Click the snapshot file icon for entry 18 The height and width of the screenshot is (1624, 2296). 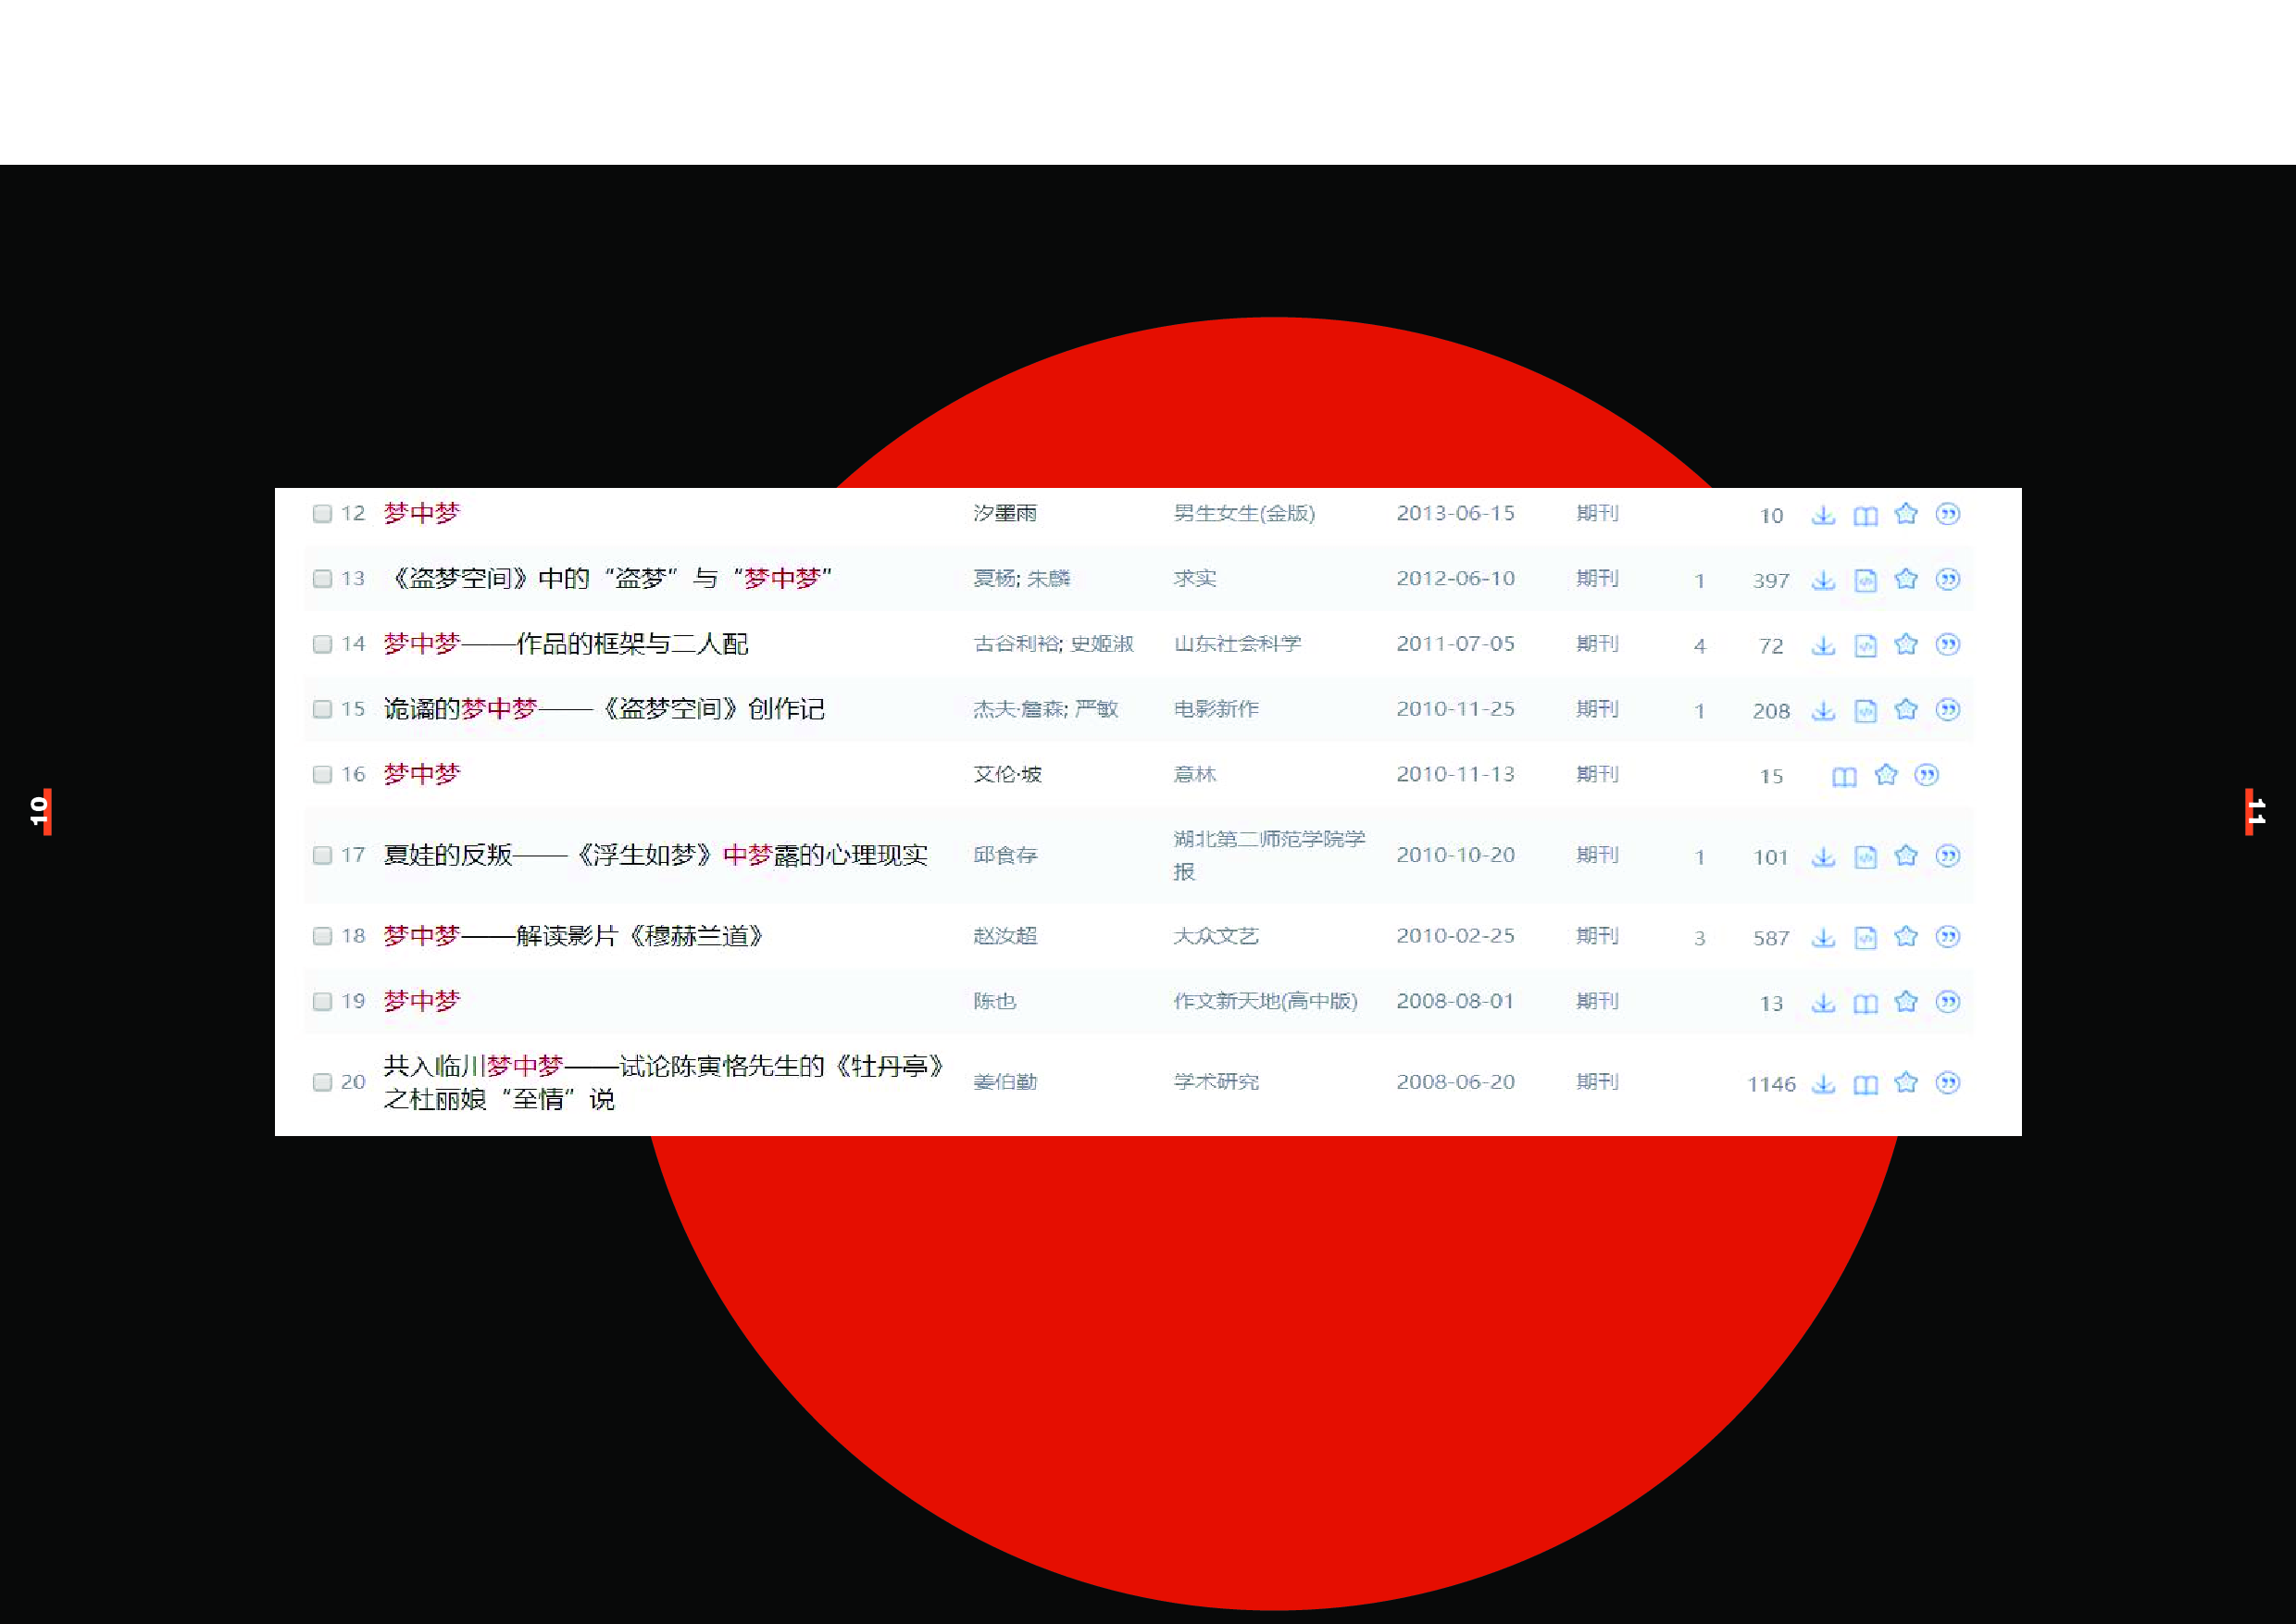pyautogui.click(x=1865, y=937)
